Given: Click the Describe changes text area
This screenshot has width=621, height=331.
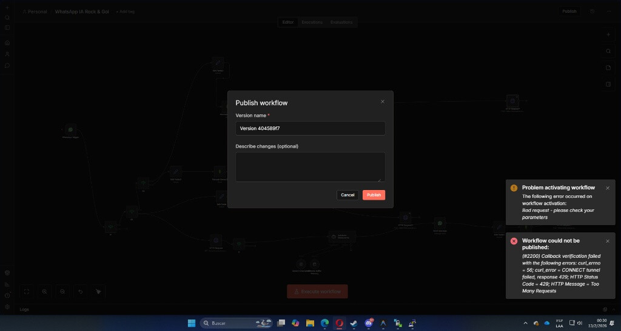Looking at the screenshot, I should 310,167.
